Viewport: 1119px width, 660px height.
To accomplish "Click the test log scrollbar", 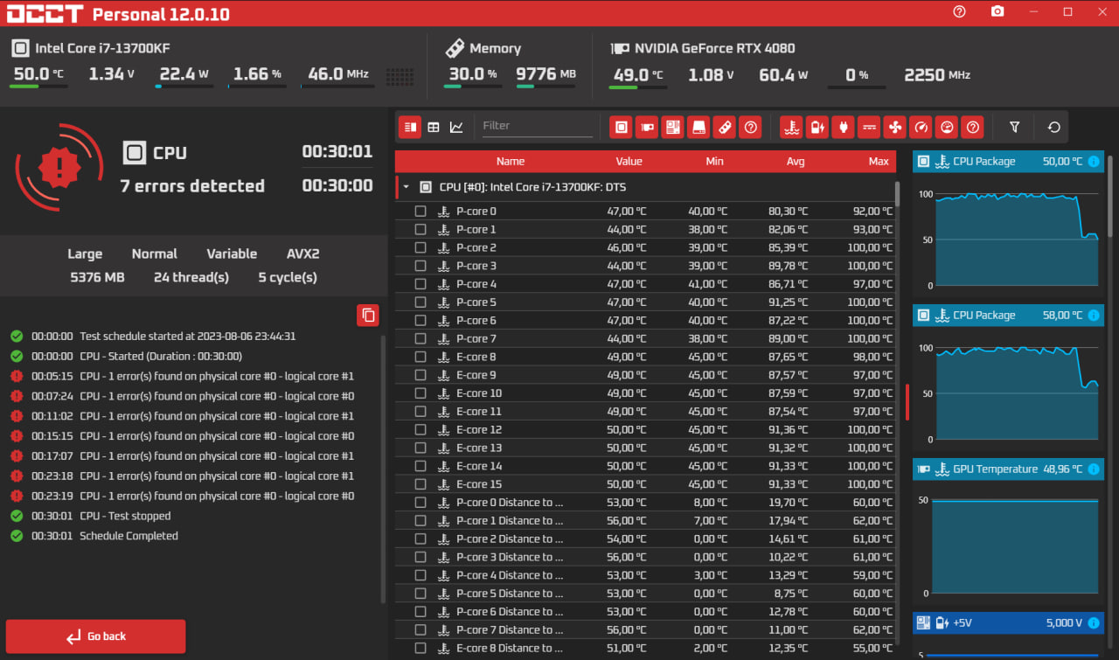I will click(x=383, y=468).
